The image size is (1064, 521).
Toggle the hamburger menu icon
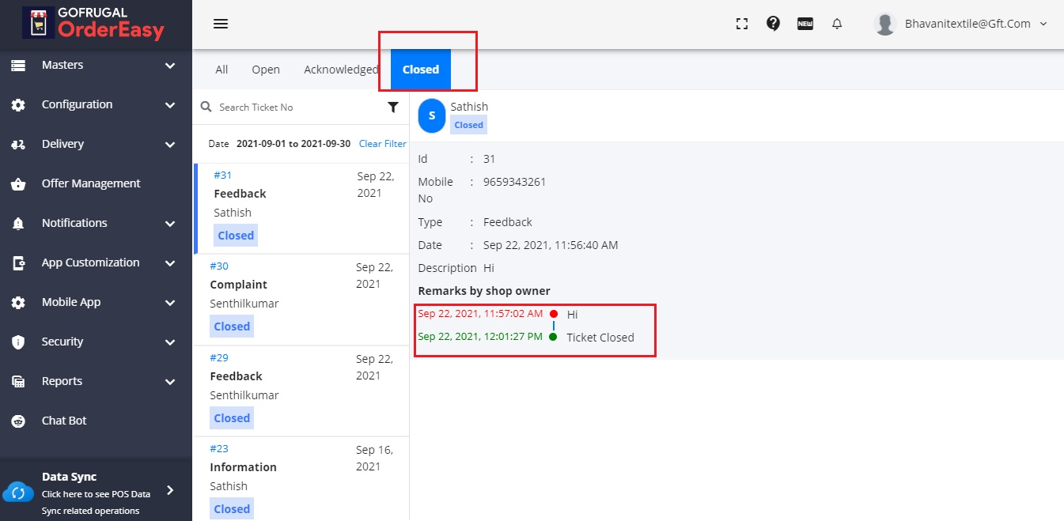(221, 24)
